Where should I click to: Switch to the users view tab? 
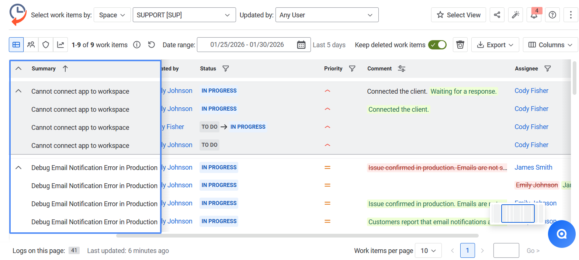pyautogui.click(x=31, y=45)
